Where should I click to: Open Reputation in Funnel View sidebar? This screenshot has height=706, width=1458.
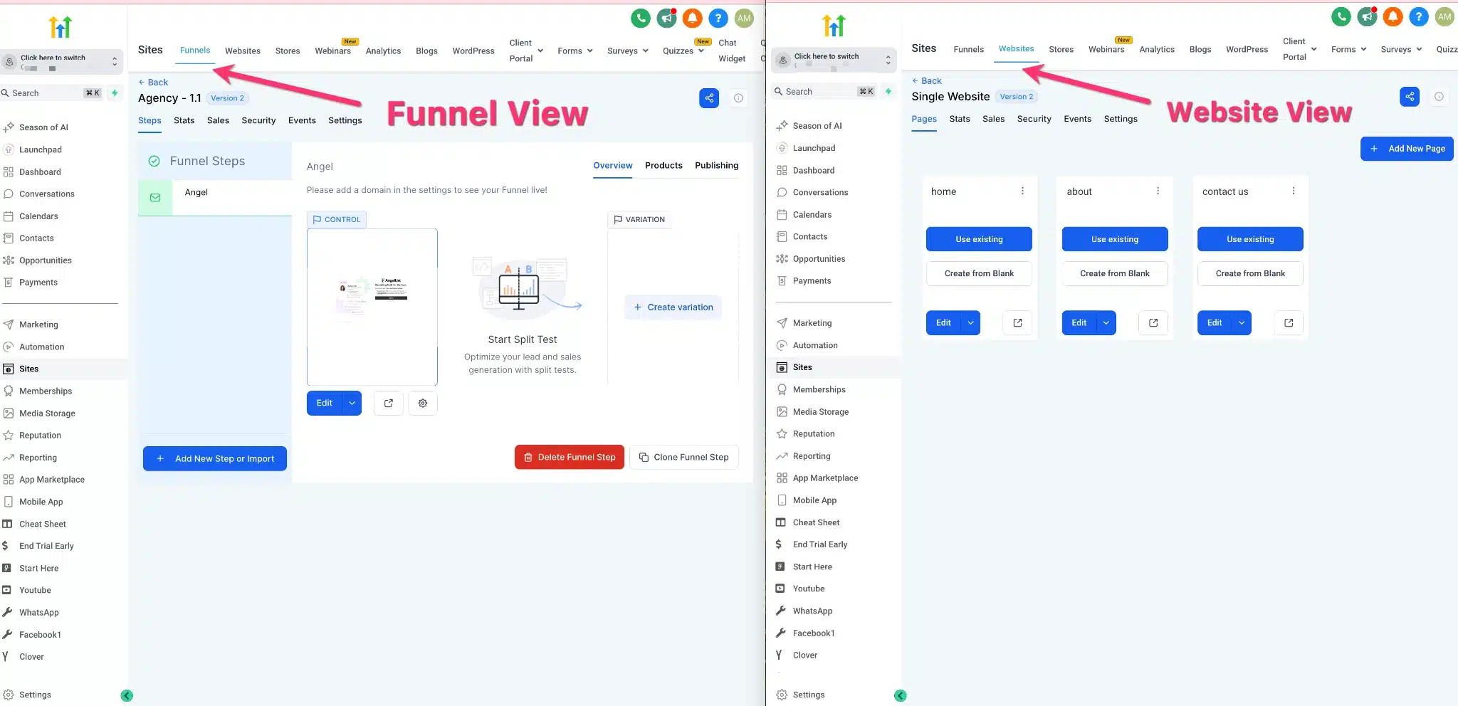pos(40,435)
